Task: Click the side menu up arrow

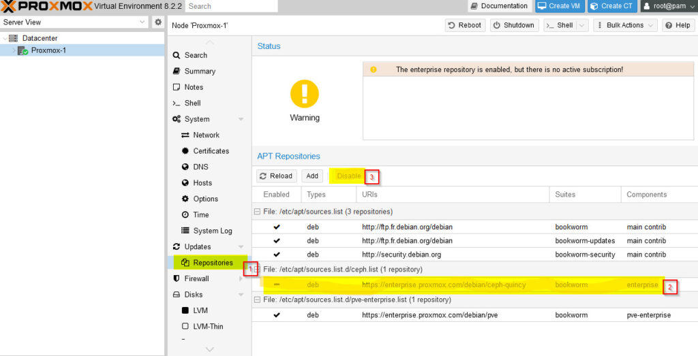Action: [x=210, y=42]
